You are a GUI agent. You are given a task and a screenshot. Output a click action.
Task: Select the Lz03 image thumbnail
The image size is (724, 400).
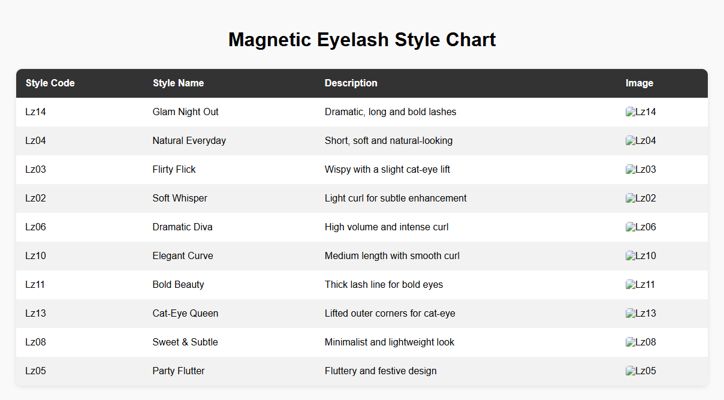tap(640, 170)
